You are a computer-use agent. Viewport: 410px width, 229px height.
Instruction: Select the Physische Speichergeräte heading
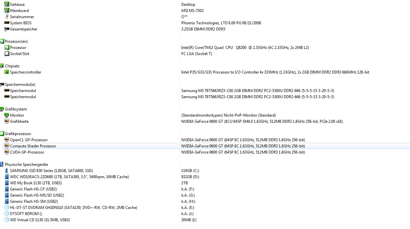tap(26, 165)
